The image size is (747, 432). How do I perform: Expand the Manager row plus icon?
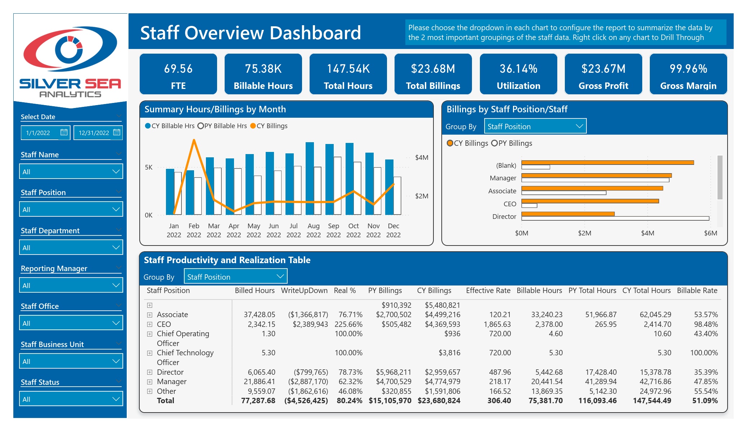tap(150, 382)
